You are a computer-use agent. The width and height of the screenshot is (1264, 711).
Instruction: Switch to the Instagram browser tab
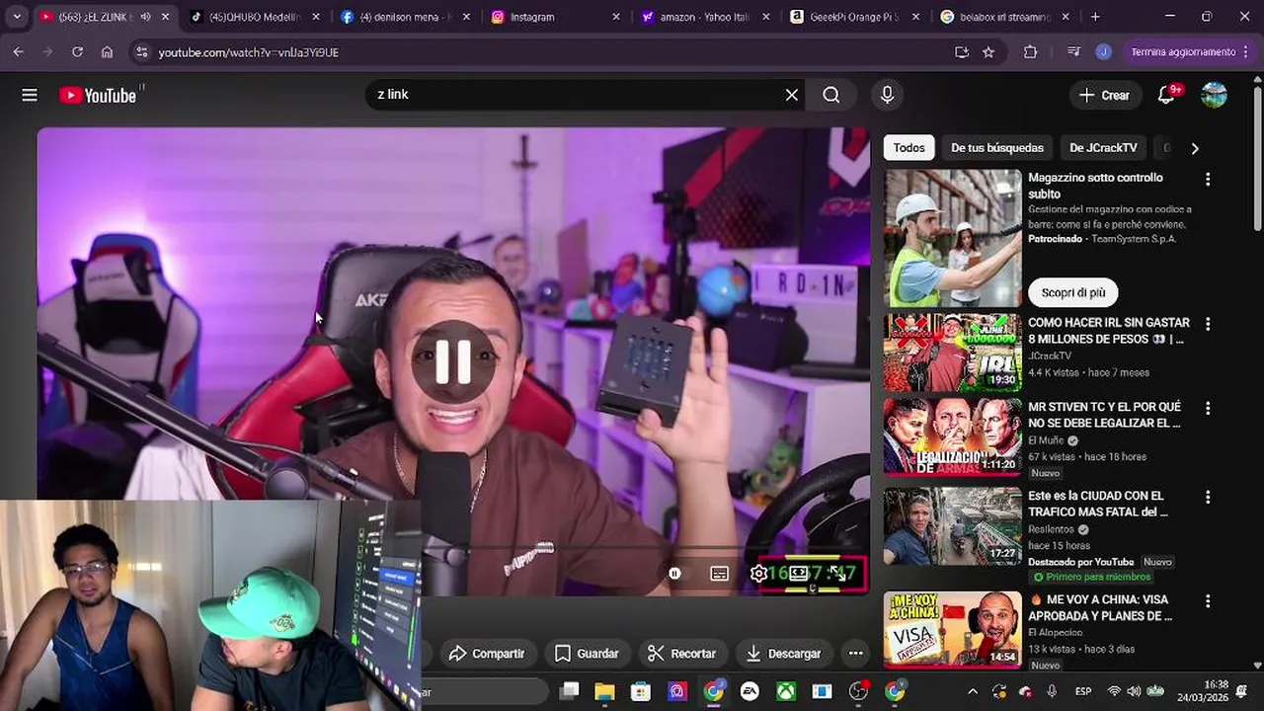point(555,17)
